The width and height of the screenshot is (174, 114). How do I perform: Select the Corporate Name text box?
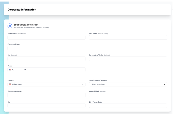pyautogui.click(x=87, y=48)
